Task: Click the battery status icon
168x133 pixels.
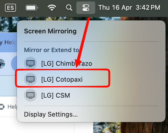Action: coord(32,8)
